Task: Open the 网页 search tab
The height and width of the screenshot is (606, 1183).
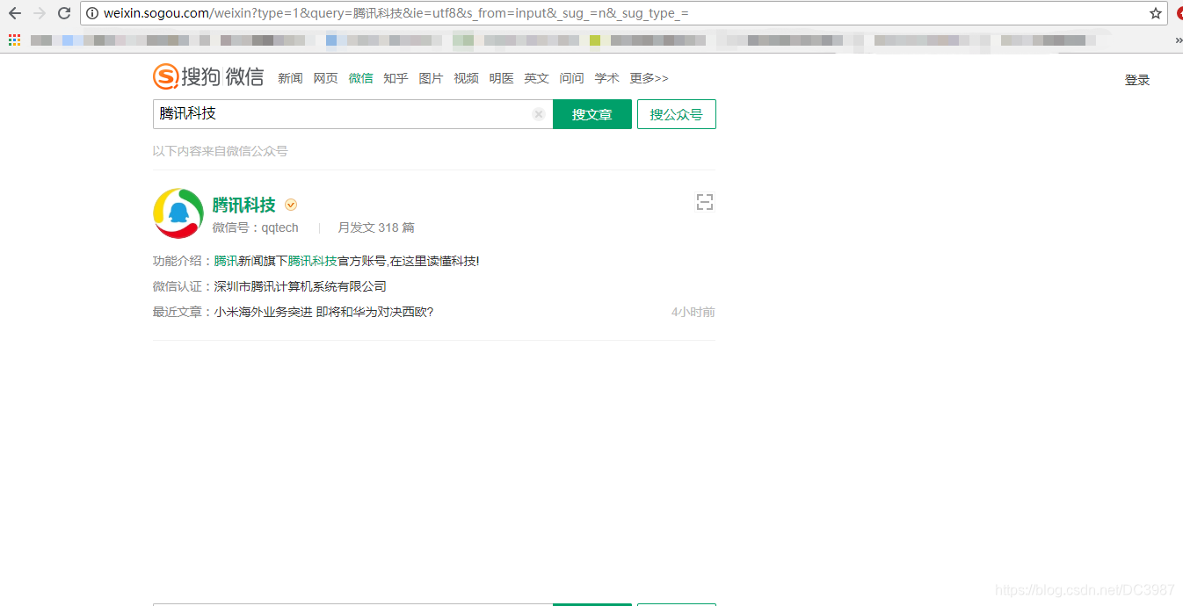Action: pyautogui.click(x=325, y=78)
